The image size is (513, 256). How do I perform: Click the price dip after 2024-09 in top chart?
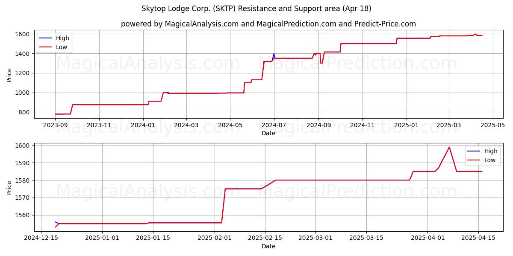coord(321,63)
